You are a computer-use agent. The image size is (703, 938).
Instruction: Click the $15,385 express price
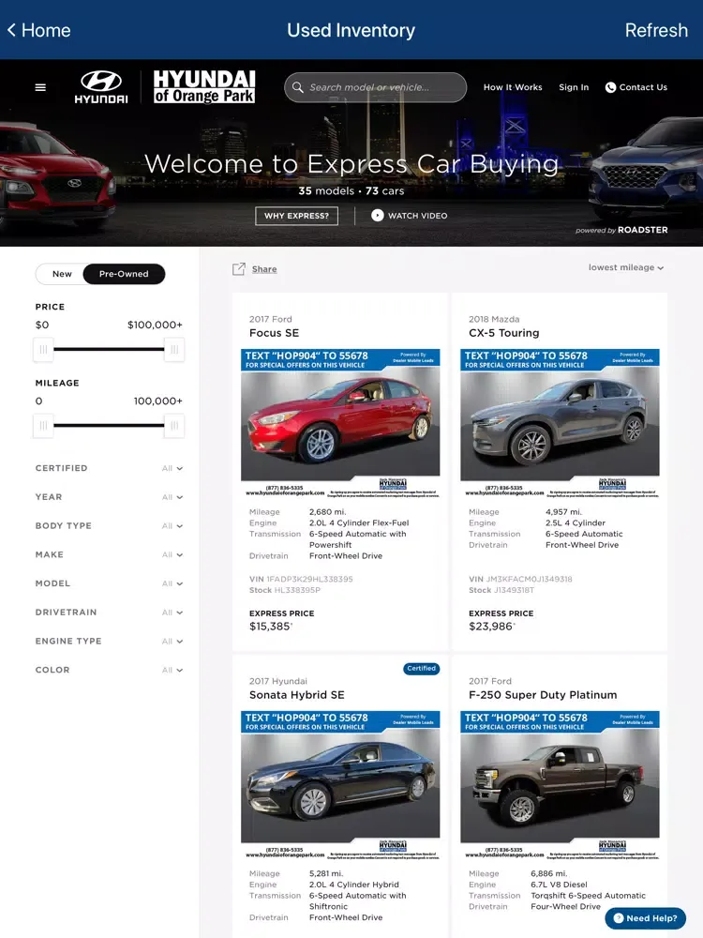270,627
